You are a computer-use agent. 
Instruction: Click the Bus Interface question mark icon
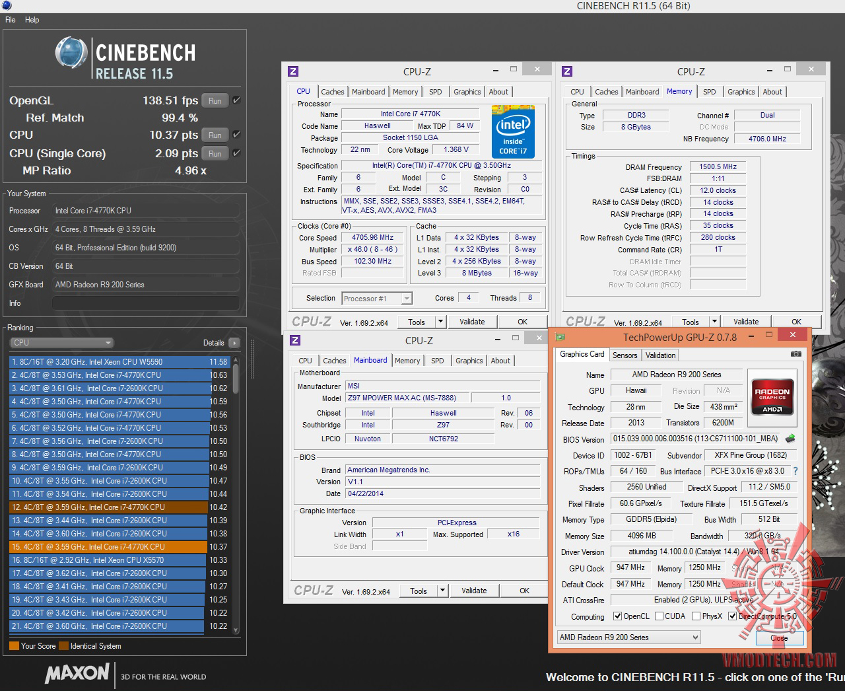[x=795, y=471]
